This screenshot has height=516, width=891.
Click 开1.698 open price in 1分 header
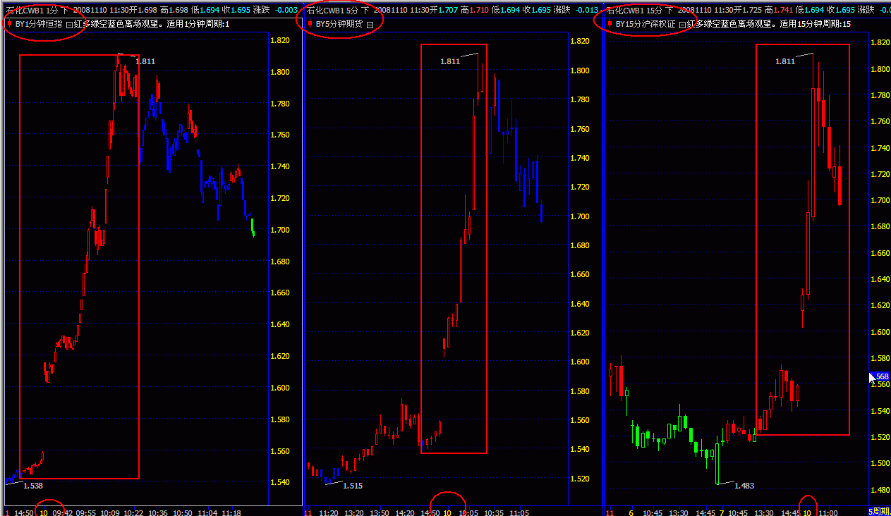[x=144, y=10]
